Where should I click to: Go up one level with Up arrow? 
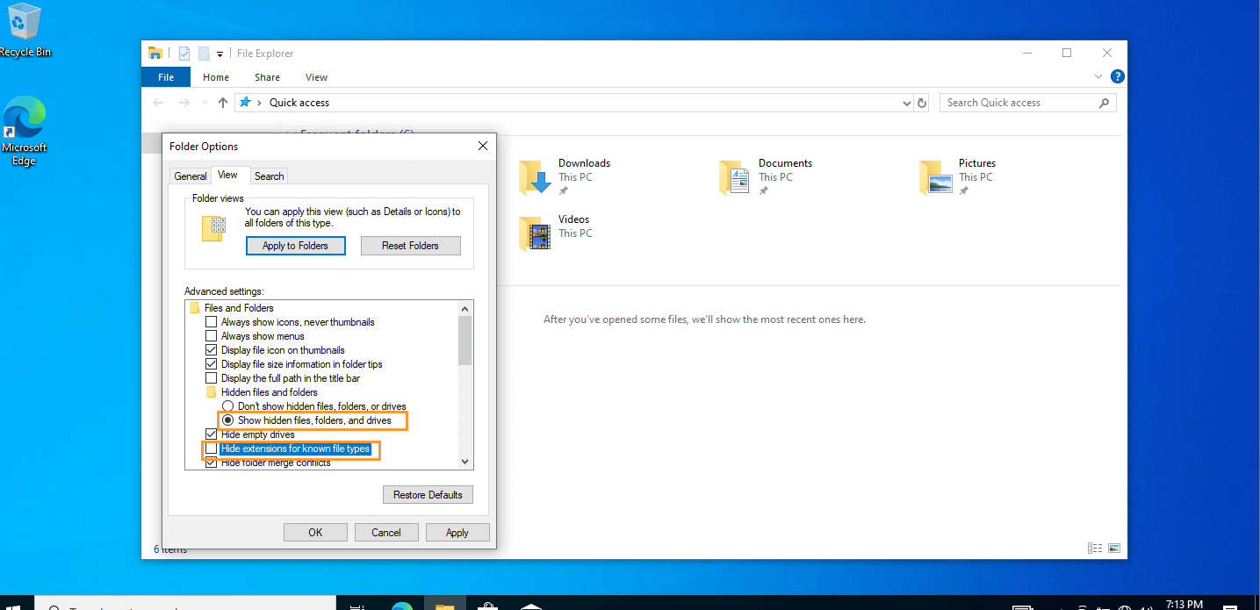coord(223,103)
